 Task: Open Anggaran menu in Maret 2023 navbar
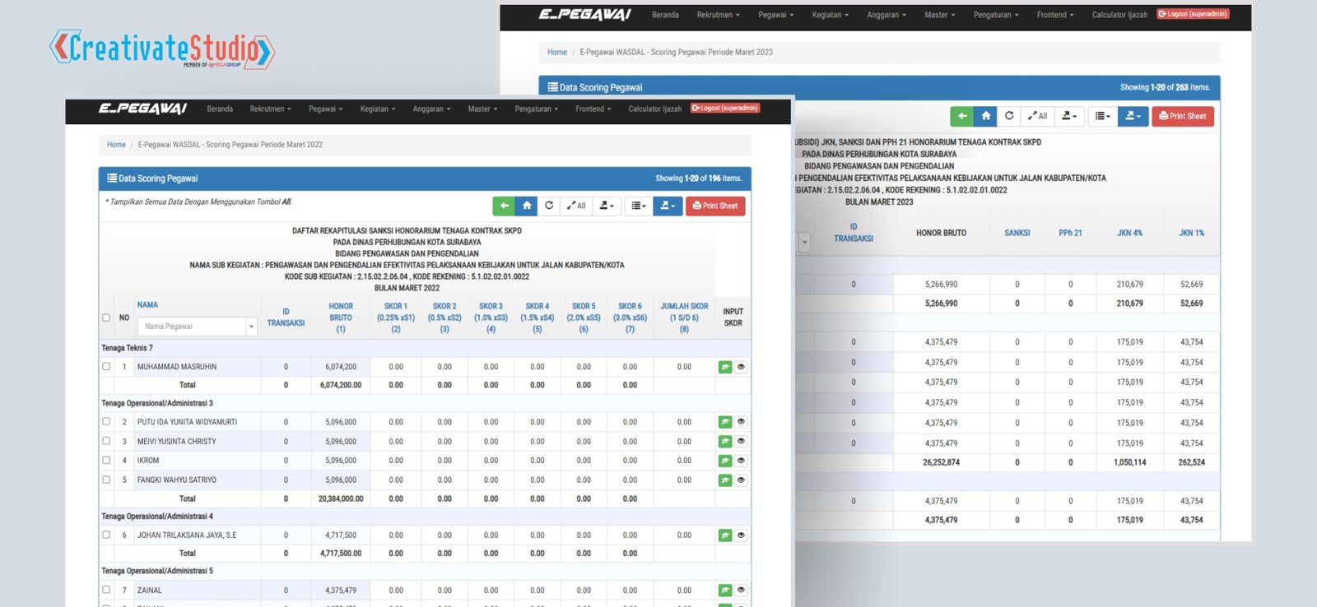(886, 15)
